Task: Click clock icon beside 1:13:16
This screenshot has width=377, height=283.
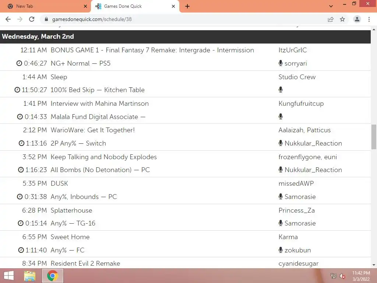Action: click(21, 143)
